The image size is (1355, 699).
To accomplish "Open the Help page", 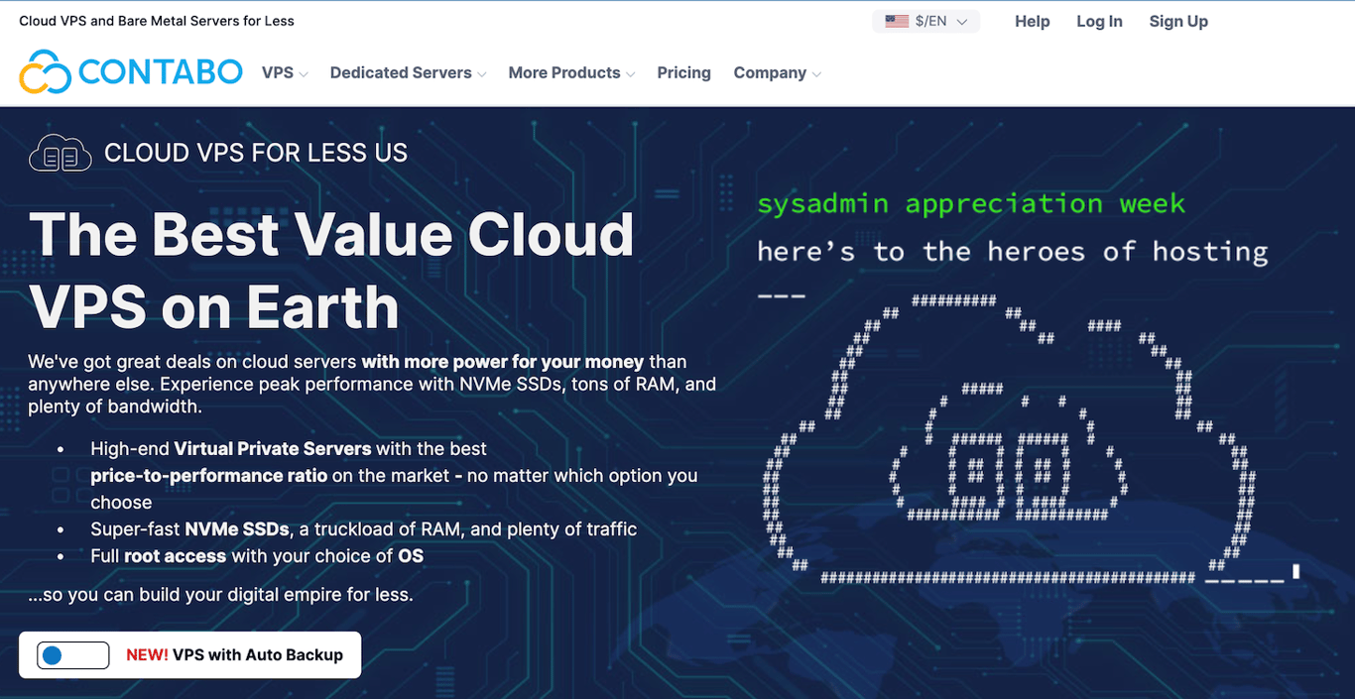I will click(1032, 21).
